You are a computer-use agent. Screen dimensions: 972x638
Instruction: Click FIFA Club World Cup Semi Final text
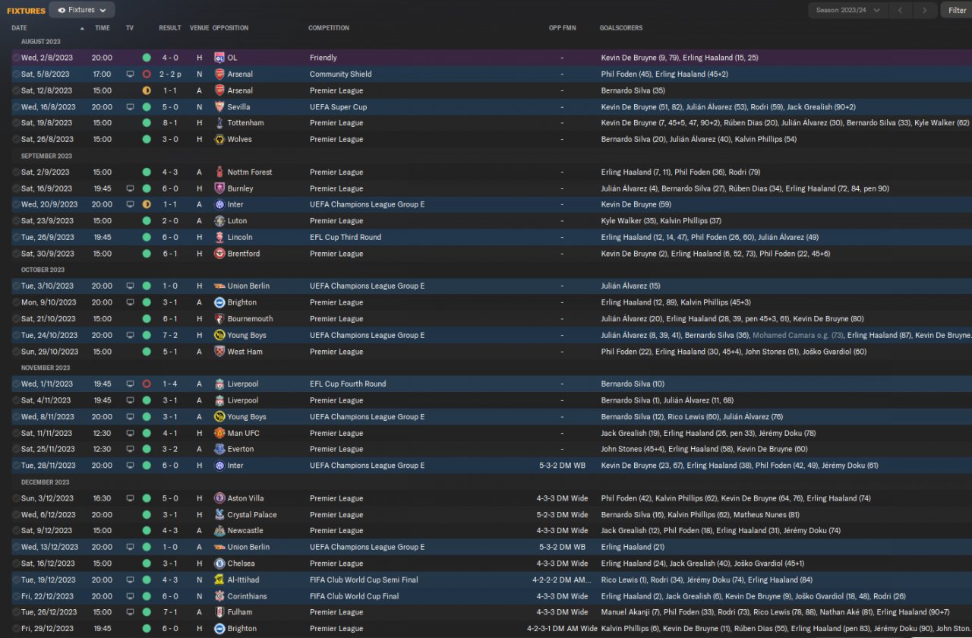[x=364, y=580]
